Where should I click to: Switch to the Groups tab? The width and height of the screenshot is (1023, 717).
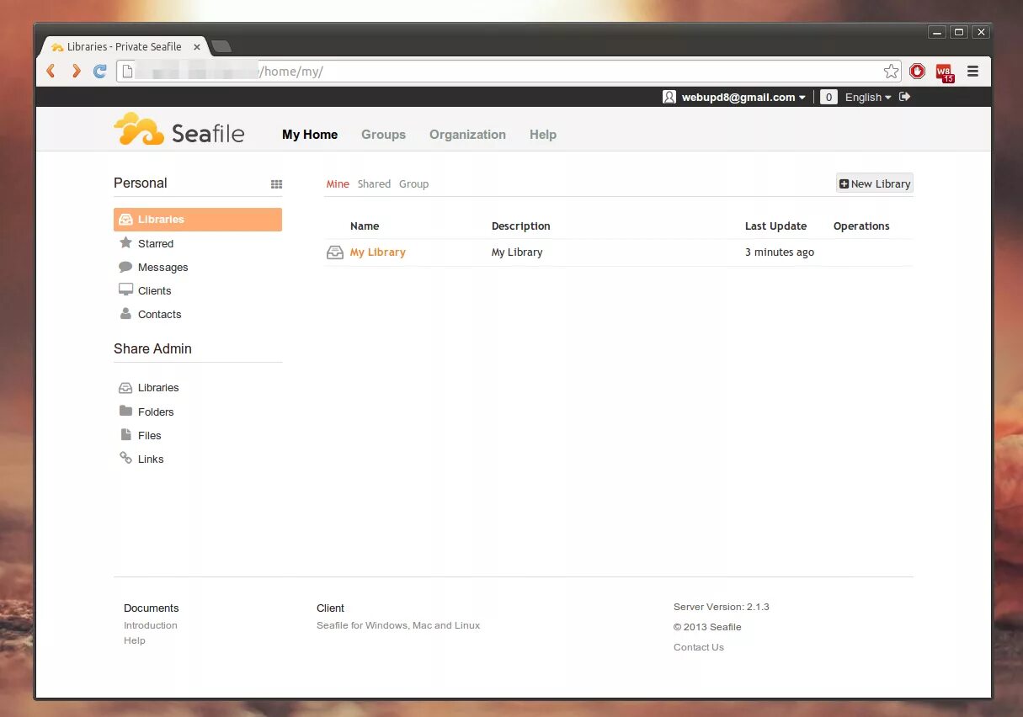[x=383, y=134]
